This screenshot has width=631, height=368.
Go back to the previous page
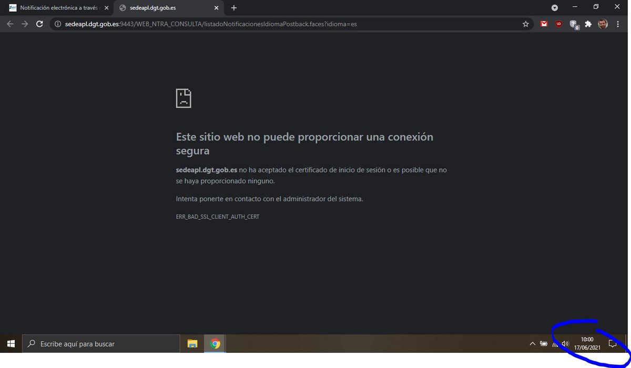tap(10, 24)
